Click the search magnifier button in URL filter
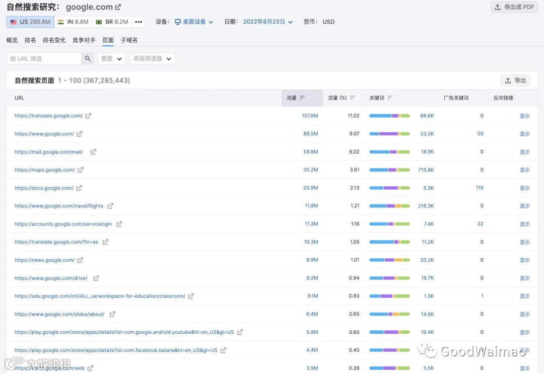The width and height of the screenshot is (544, 374). [88, 58]
